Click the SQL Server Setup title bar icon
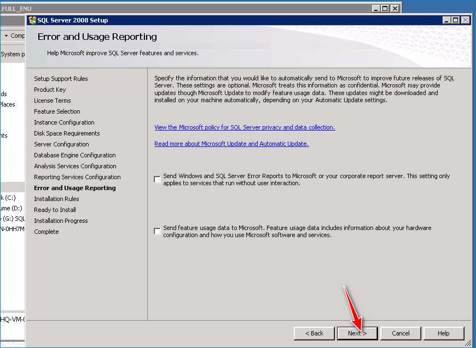This screenshot has height=348, width=476. [x=32, y=20]
